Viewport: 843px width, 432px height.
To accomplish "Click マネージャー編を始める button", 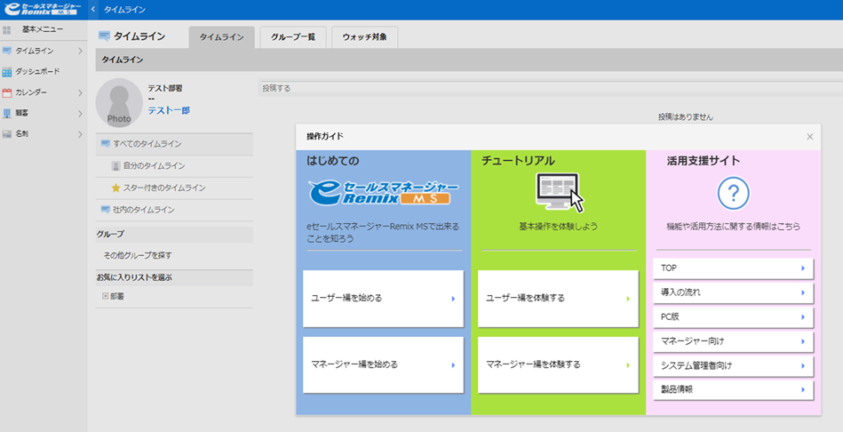I will 384,364.
